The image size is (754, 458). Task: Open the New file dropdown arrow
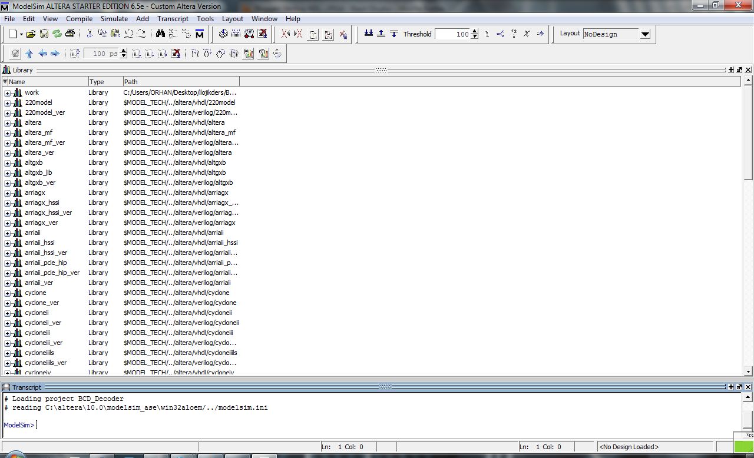21,34
